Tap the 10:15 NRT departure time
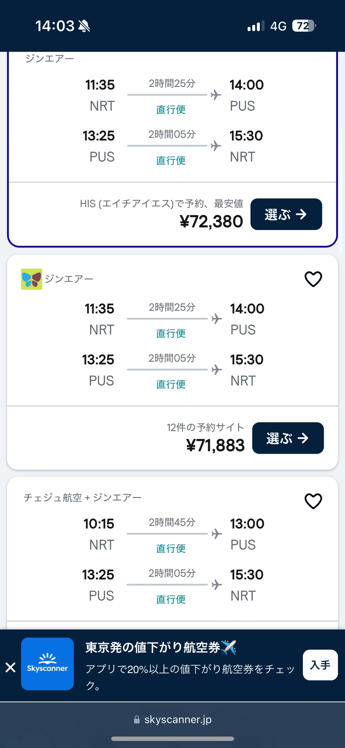 tap(99, 524)
